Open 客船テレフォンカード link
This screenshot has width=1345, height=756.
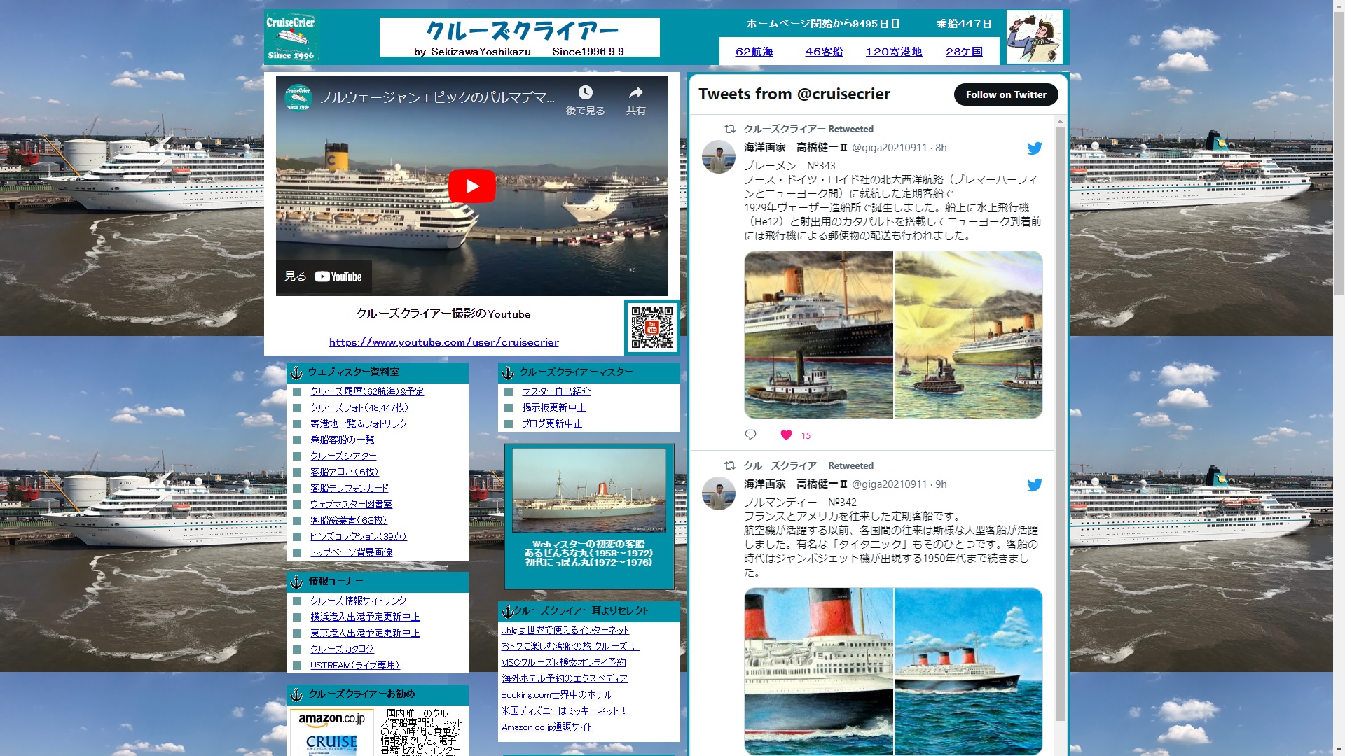click(349, 488)
